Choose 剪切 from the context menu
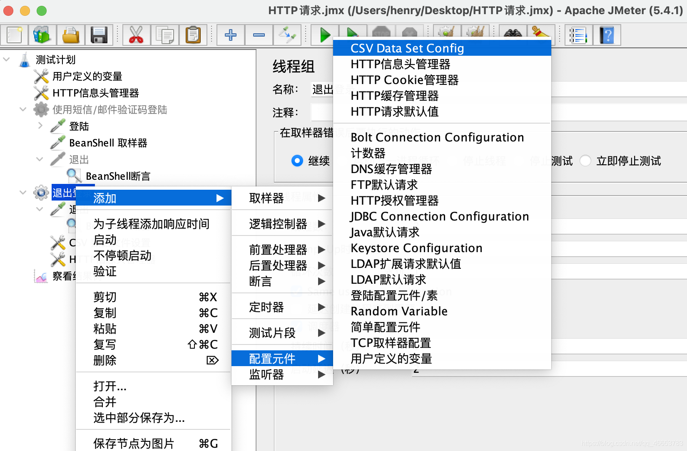This screenshot has width=687, height=451. point(154,297)
